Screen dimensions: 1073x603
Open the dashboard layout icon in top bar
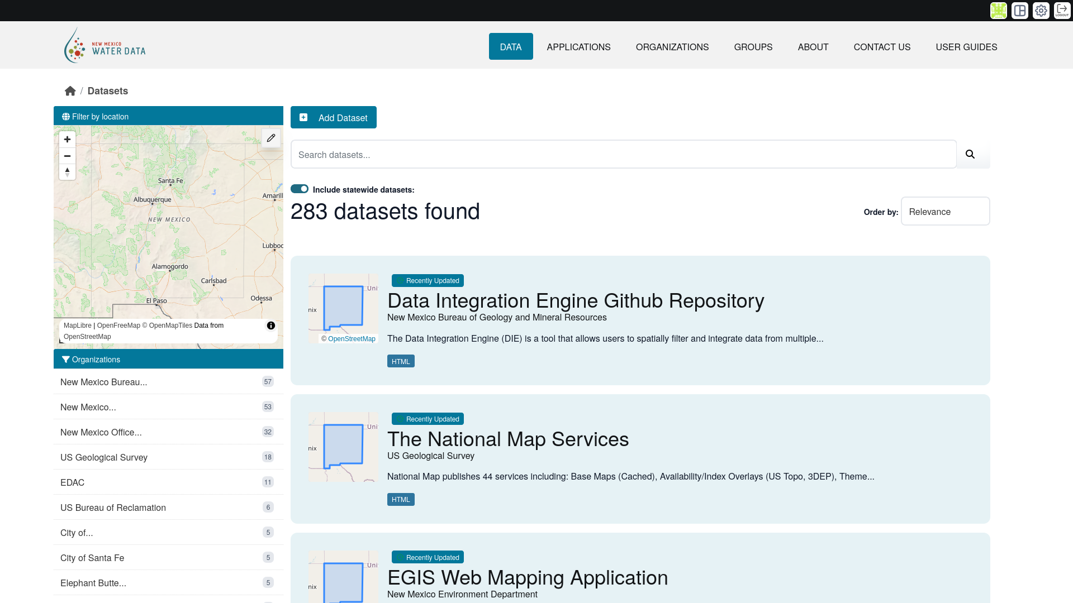point(1019,11)
